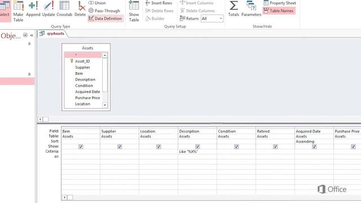Select Asset_ID field in Assets table
361x203 pixels.
[82, 61]
